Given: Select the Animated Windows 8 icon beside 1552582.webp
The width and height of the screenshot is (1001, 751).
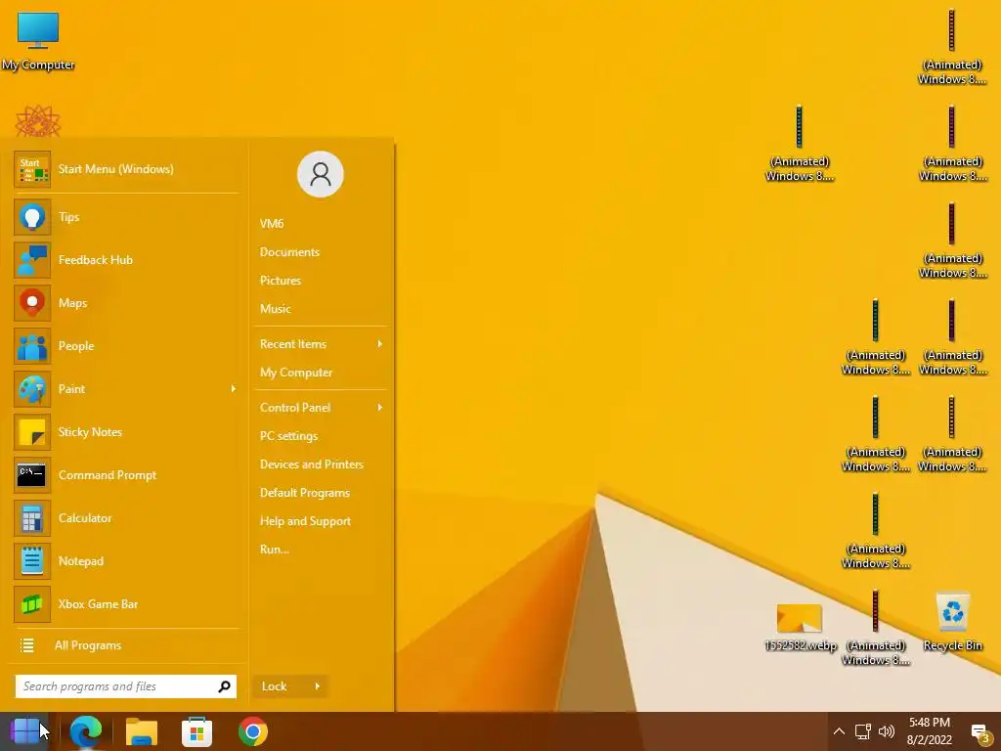Looking at the screenshot, I should click(876, 627).
